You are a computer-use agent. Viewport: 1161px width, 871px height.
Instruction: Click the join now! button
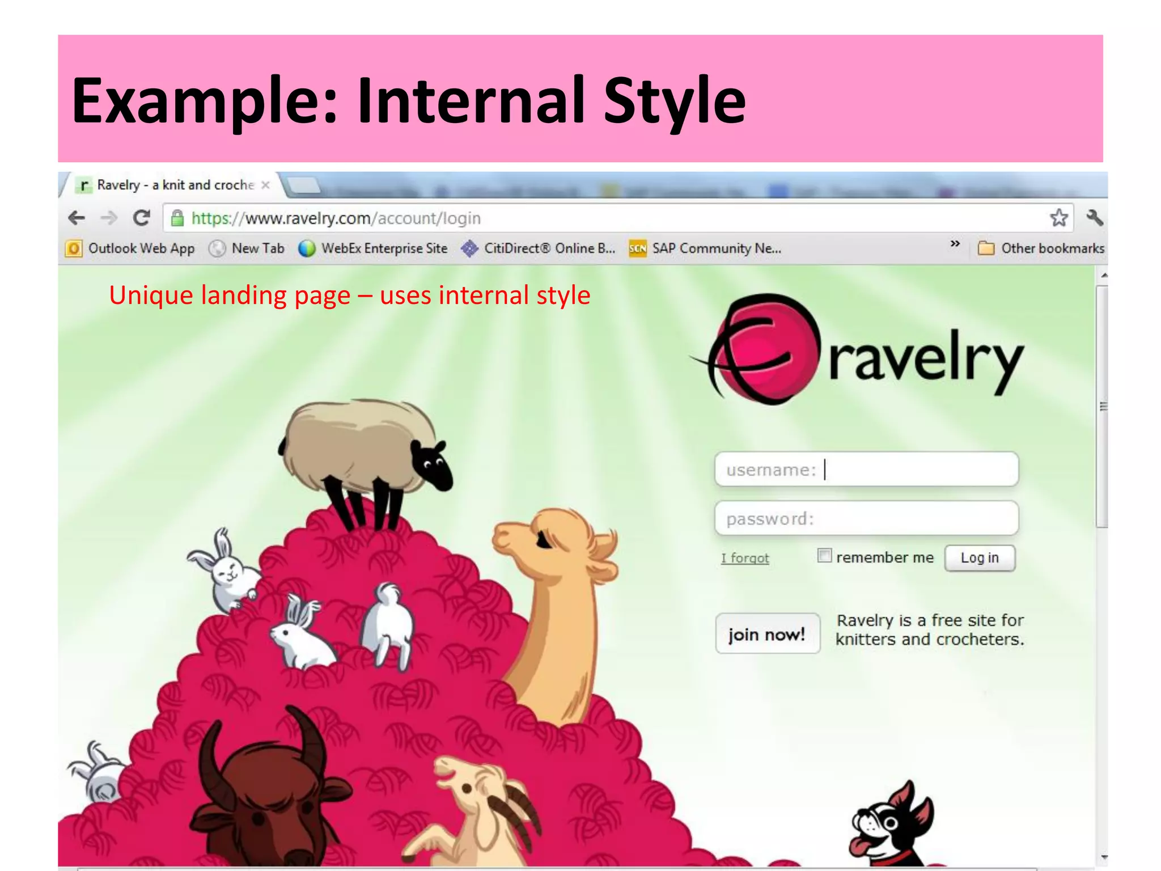click(768, 633)
